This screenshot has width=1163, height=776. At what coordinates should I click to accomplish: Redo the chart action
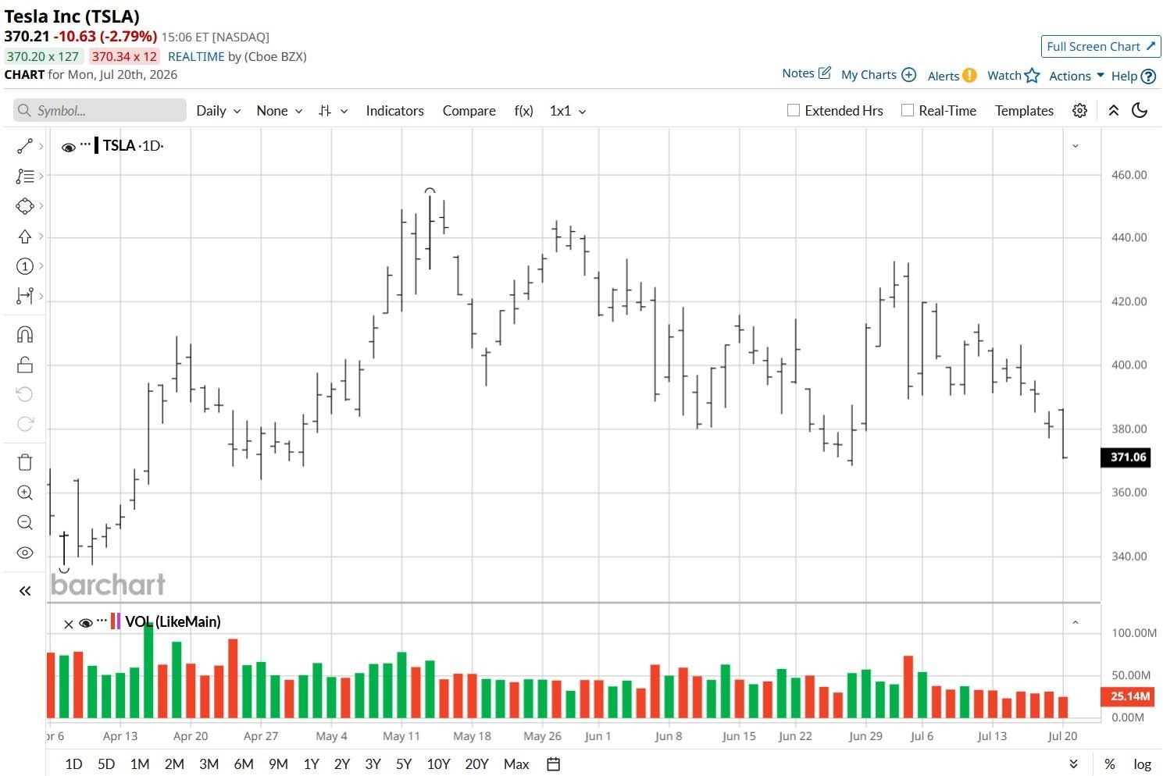[25, 424]
